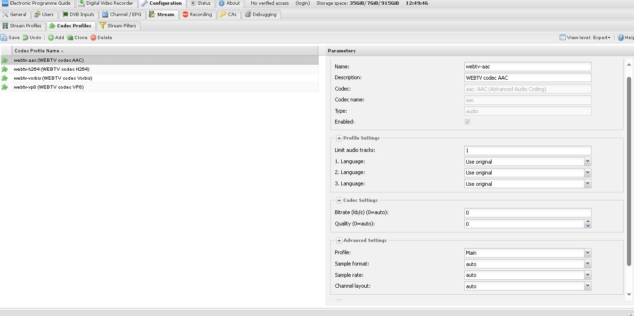Click the (login) link
634x316 pixels.
[303, 3]
